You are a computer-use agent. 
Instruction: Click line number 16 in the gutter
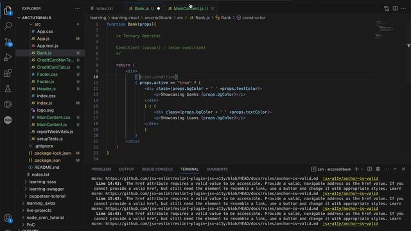click(96, 112)
